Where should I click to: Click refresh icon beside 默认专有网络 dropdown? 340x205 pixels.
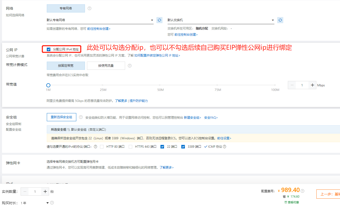(x=159, y=20)
